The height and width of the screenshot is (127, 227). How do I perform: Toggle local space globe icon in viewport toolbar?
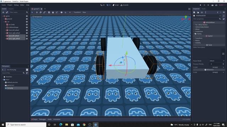(x=61, y=12)
